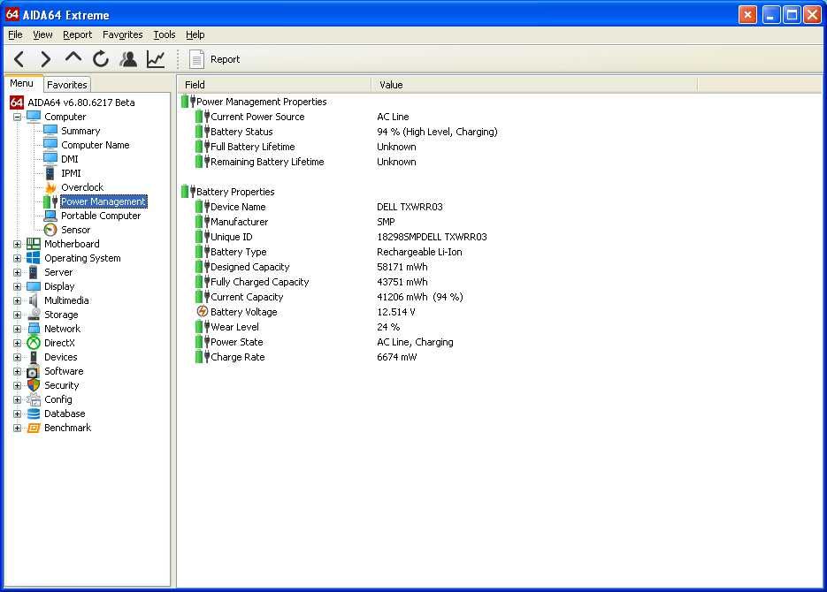Click the Report toolbar button label

[225, 59]
